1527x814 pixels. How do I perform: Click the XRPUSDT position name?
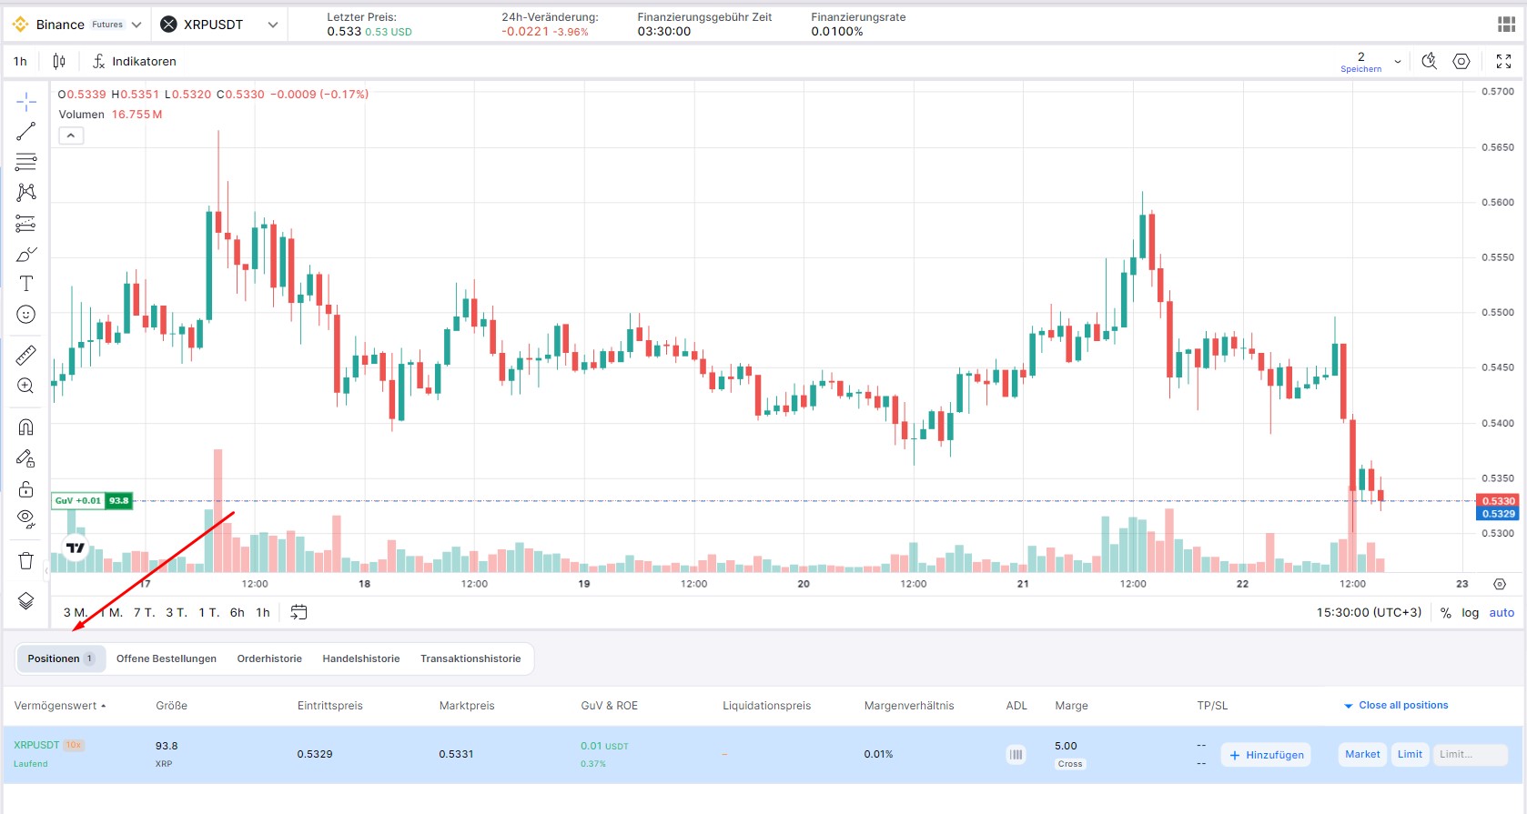[36, 745]
